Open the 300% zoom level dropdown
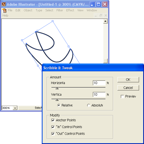Viewport: 144px width, 144px height. (15, 108)
